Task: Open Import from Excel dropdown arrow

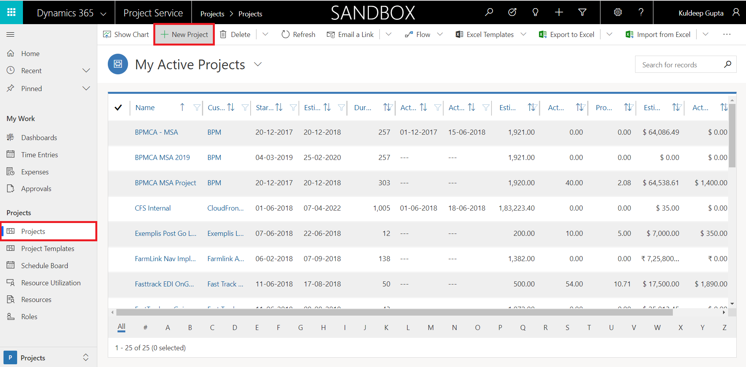Action: pyautogui.click(x=705, y=35)
